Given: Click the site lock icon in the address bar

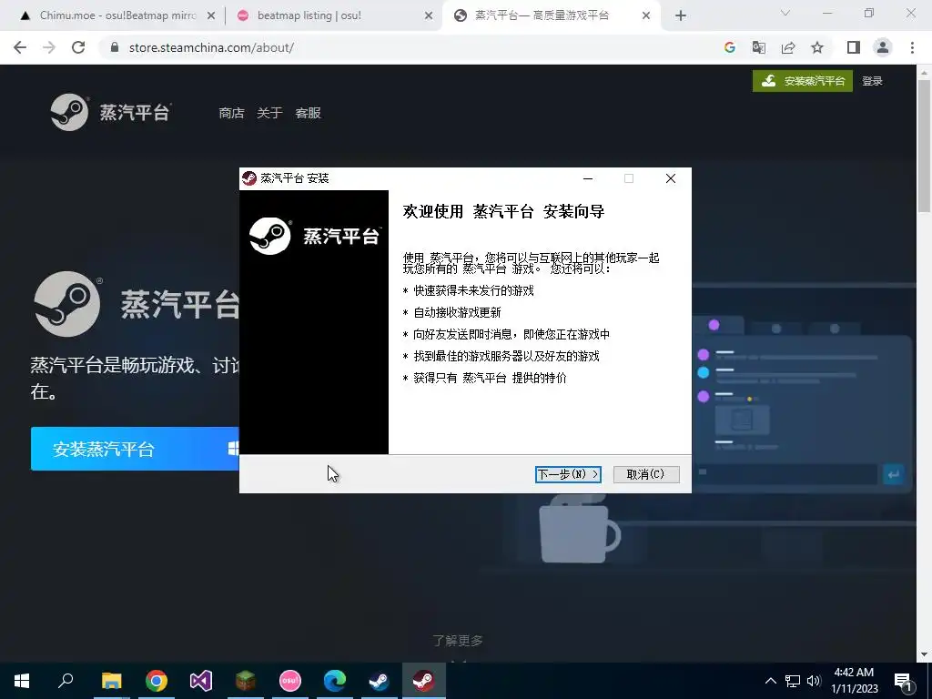Looking at the screenshot, I should [115, 47].
